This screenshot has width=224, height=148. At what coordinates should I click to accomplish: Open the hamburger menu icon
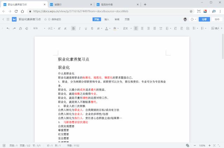pos(8,19)
